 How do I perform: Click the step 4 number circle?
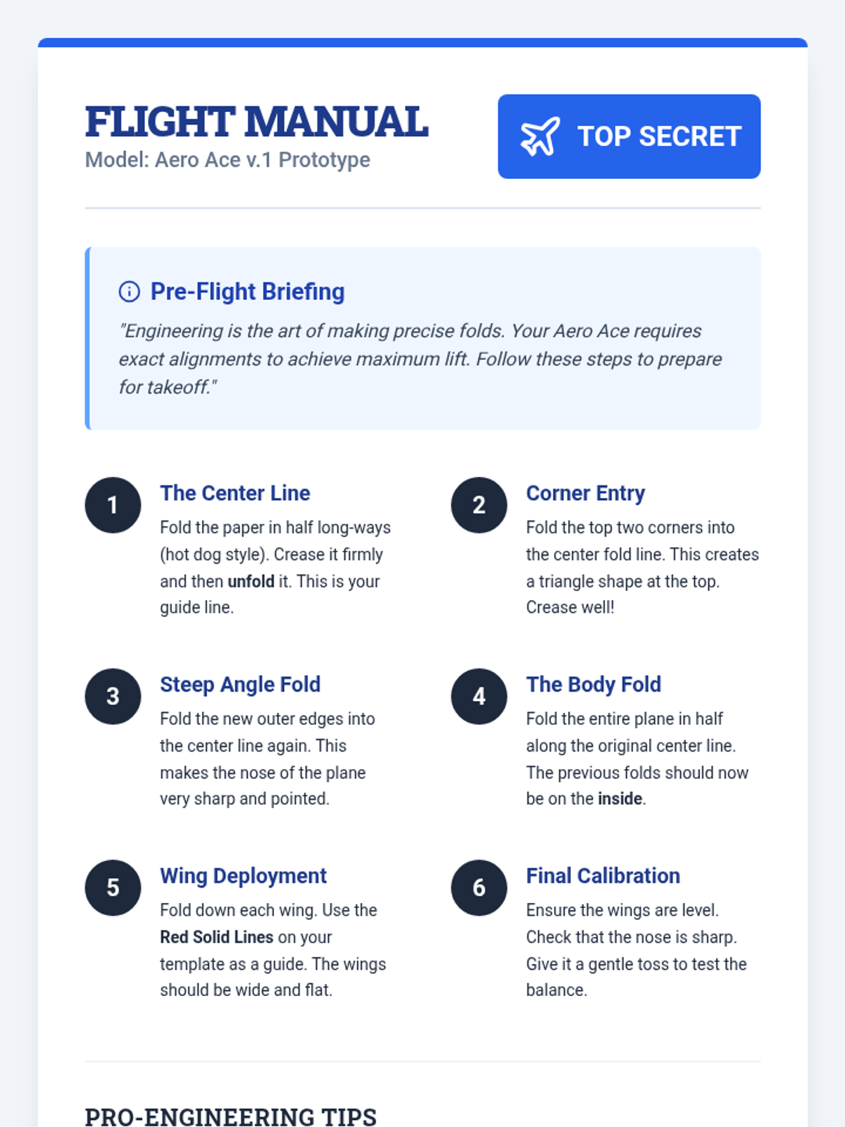(x=479, y=697)
